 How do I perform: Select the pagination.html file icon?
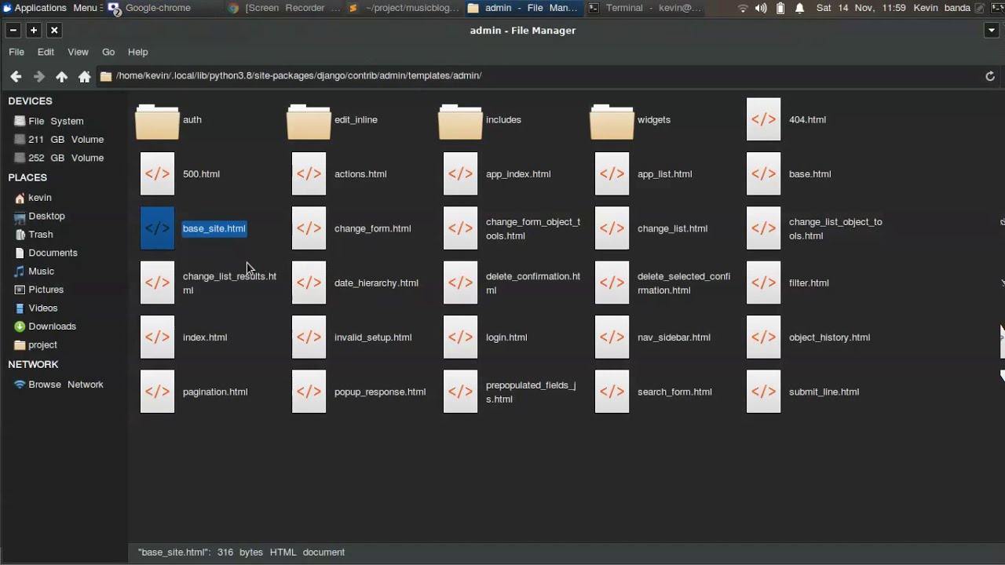pyautogui.click(x=157, y=392)
